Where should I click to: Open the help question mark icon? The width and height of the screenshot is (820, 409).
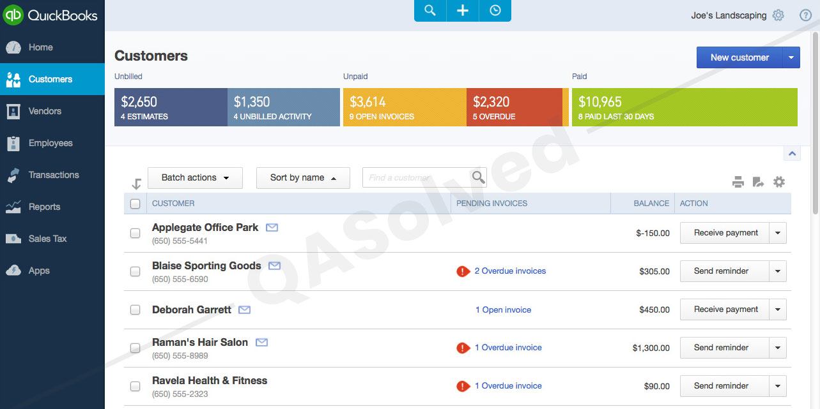click(805, 15)
